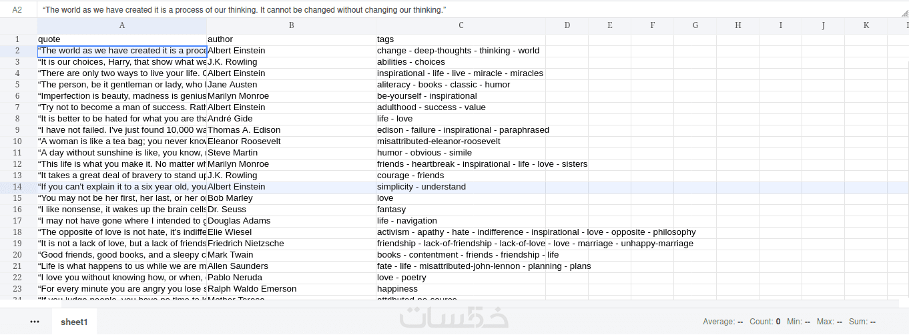This screenshot has height=335, width=909.
Task: Open the sheet list ellipsis menu
Action: 35,322
